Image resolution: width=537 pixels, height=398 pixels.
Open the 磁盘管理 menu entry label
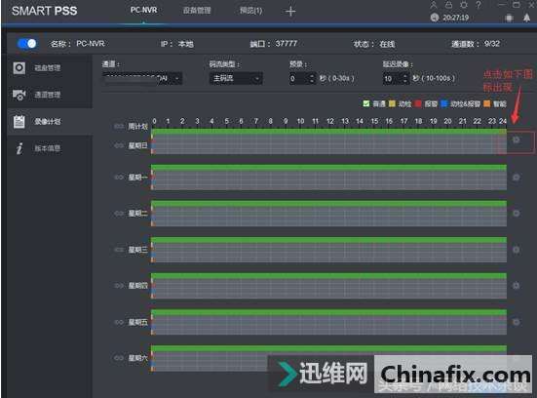click(x=48, y=68)
